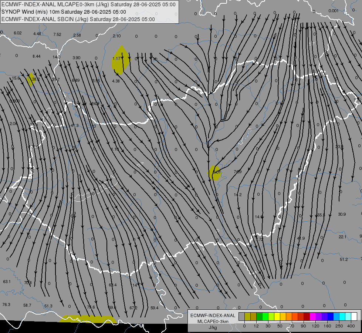Click the map value '76.3'

point(6,305)
